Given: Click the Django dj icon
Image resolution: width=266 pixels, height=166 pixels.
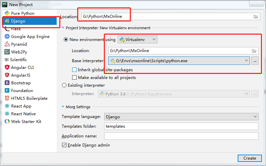Looking at the screenshot, I should (x=7, y=21).
